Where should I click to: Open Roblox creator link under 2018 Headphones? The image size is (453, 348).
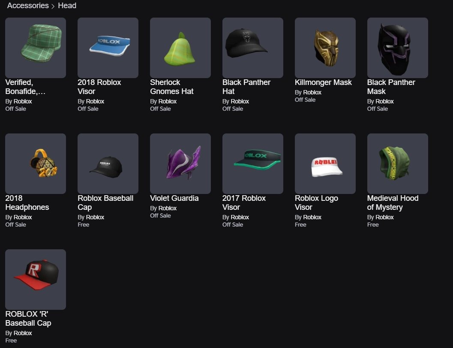click(23, 217)
